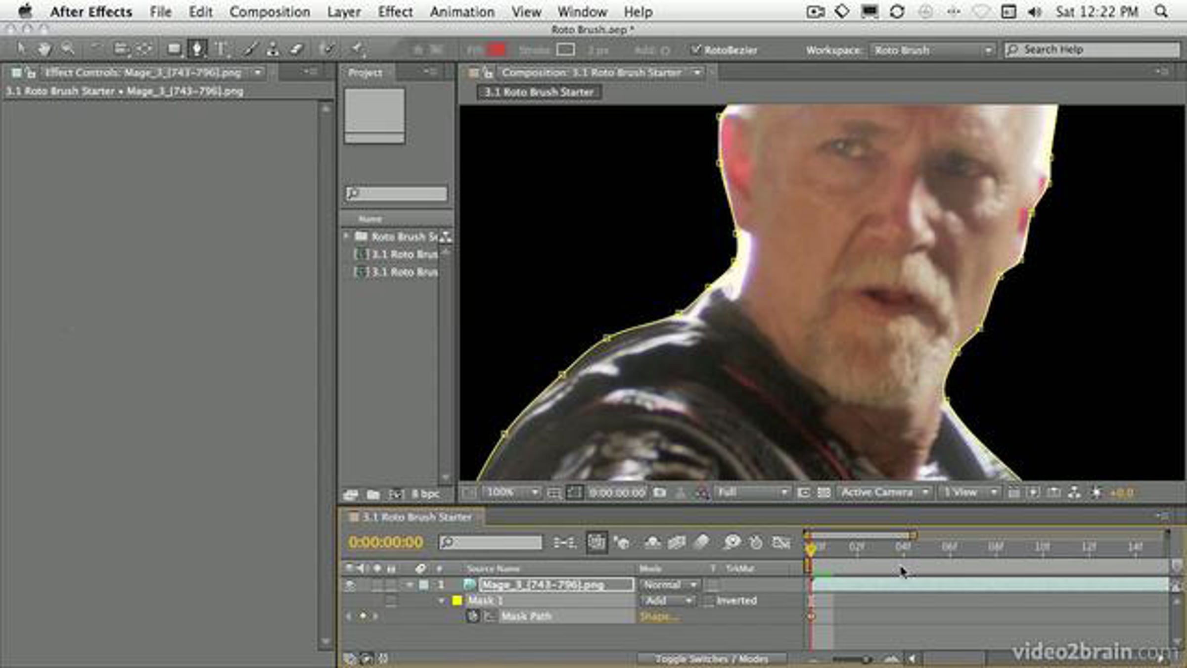
Task: Click the Graph Editor icon in timeline
Action: coord(781,543)
